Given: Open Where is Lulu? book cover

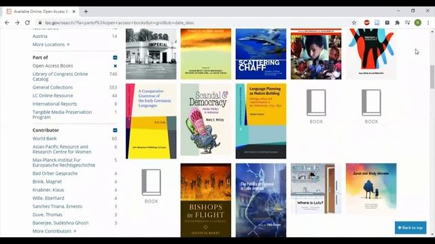Looking at the screenshot, I should (316, 188).
